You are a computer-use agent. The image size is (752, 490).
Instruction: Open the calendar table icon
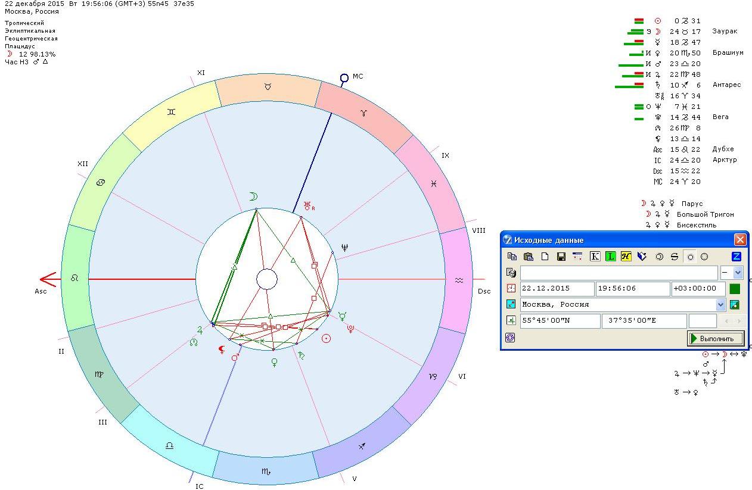point(577,257)
